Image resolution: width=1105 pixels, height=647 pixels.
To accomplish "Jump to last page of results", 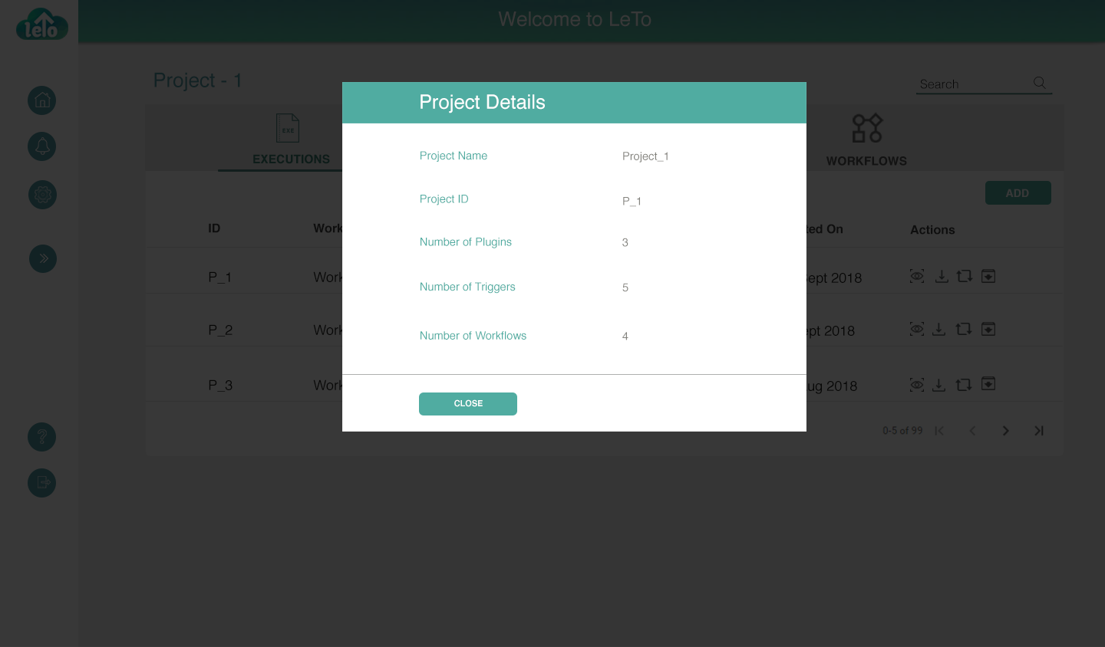I will pyautogui.click(x=1038, y=431).
